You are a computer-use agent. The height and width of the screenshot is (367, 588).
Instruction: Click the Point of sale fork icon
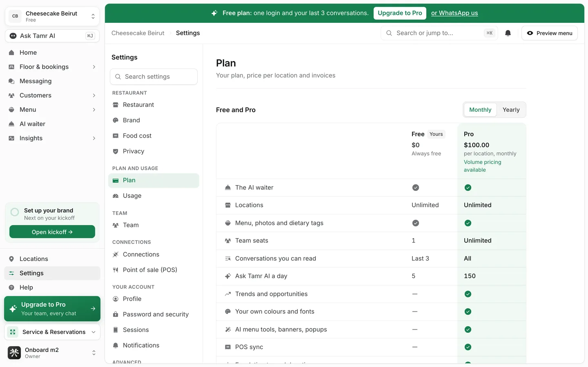pos(116,270)
